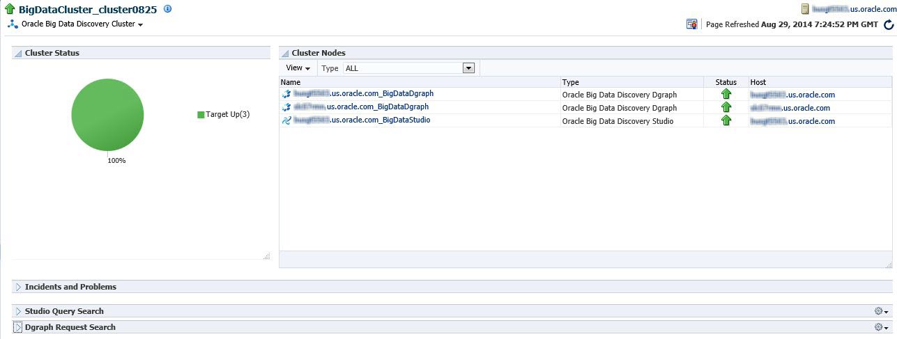The image size is (897, 339).
Task: Sort by the Status column header
Action: pyautogui.click(x=726, y=82)
